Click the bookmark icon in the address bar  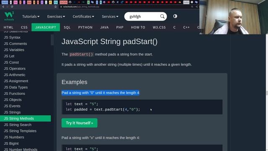tap(56, 7)
